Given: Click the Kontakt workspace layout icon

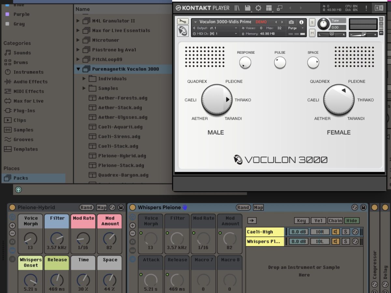Looking at the screenshot, I should (269, 8).
